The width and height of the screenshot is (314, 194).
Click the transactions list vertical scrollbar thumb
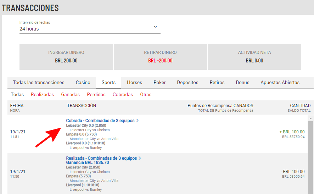[x=310, y=157]
